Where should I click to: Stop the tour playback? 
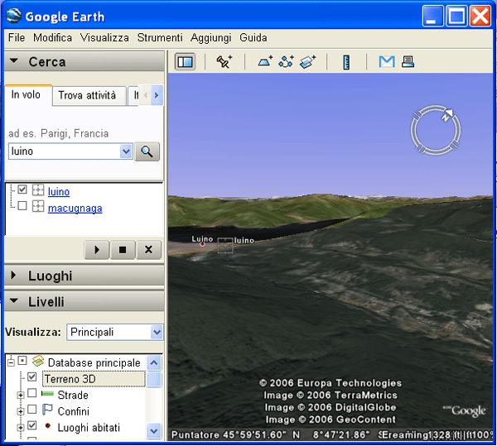pos(123,250)
